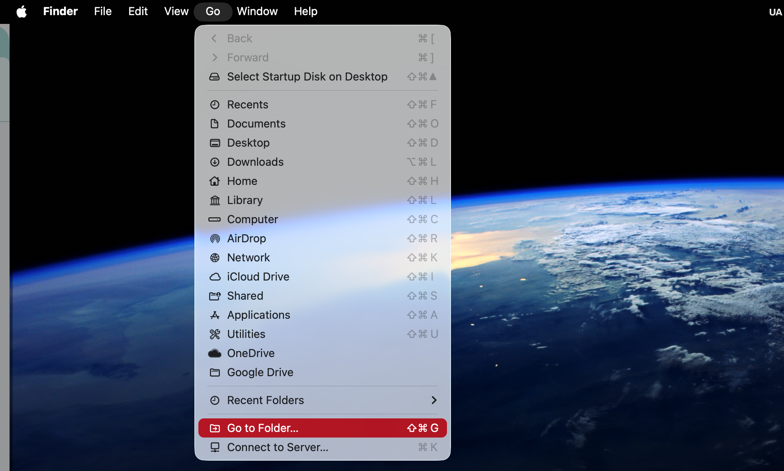Viewport: 784px width, 471px height.
Task: Choose Go to Folder… menu item
Action: coord(323,428)
